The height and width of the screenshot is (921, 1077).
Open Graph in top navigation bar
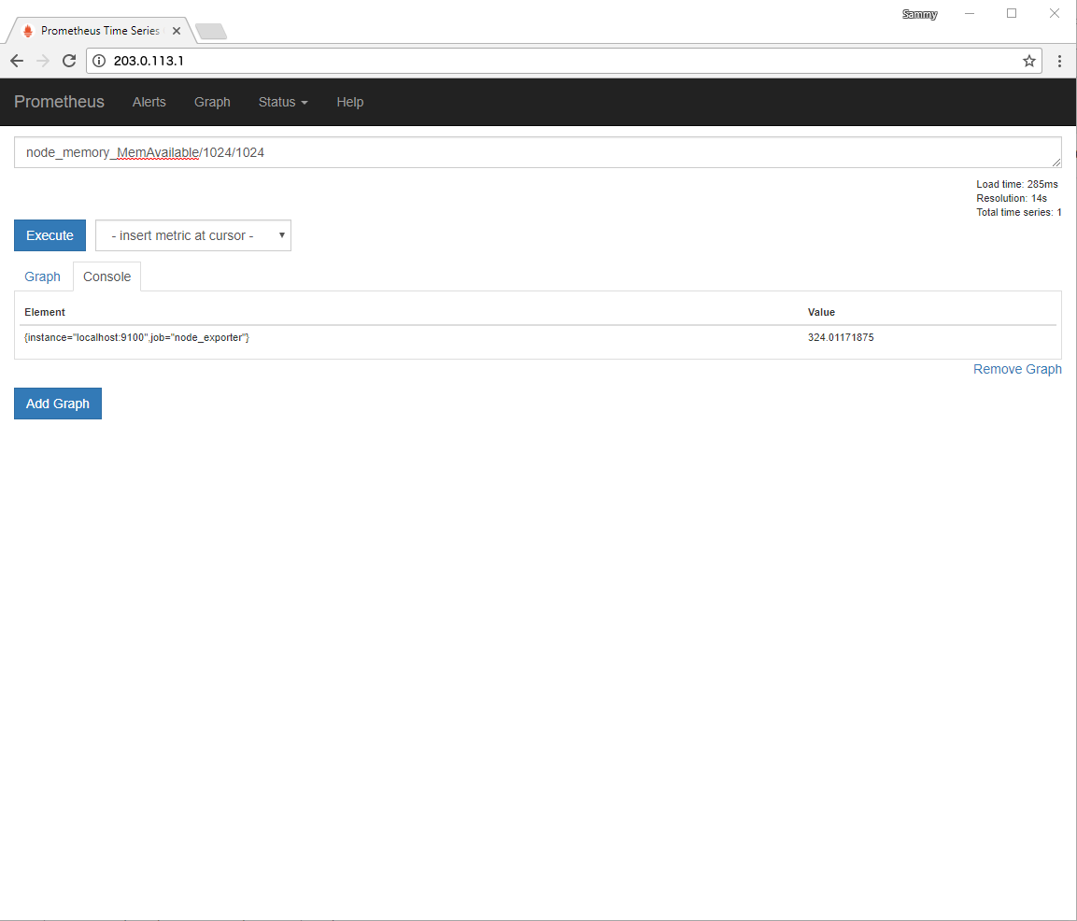(212, 102)
